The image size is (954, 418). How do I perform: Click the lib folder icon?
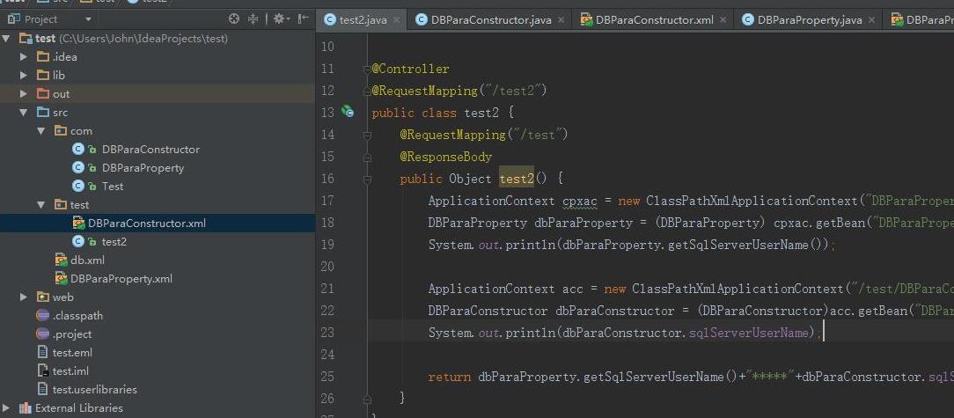(x=42, y=76)
